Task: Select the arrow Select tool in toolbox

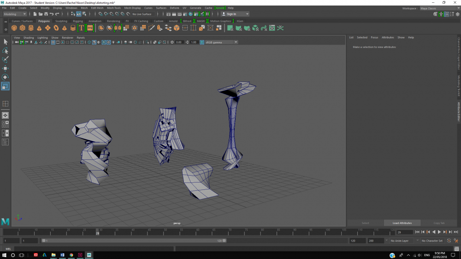Action: [x=5, y=42]
